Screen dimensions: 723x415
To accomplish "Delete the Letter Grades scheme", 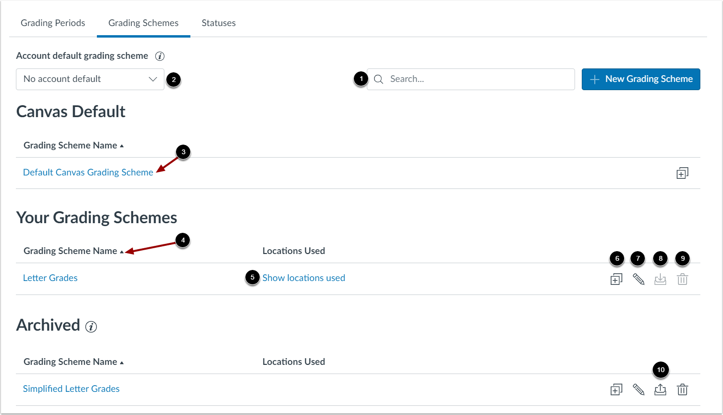I will pos(683,279).
